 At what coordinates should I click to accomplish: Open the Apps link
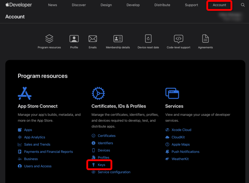(x=28, y=130)
